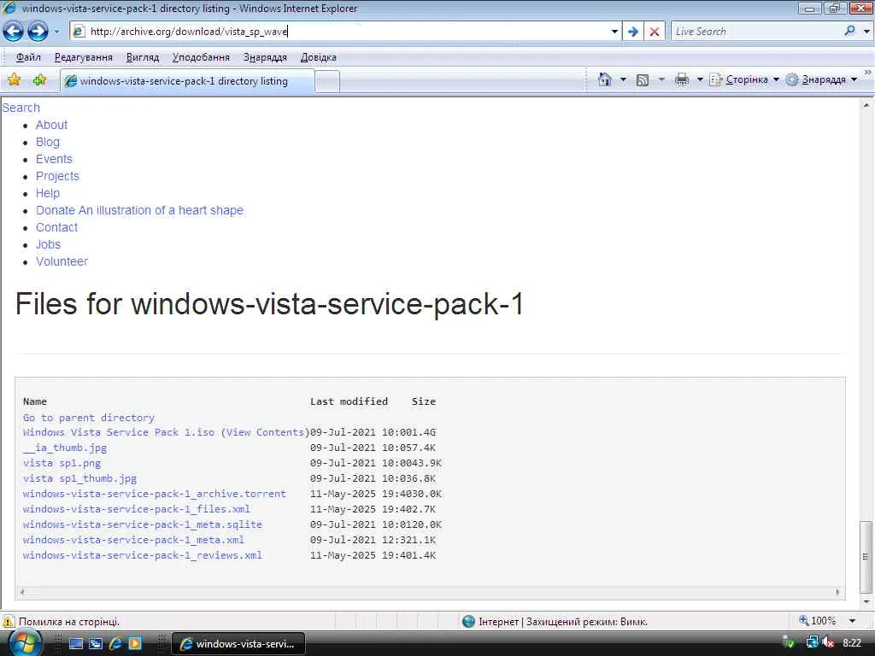Stop loading with the red X button
This screenshot has height=656, width=875.
click(x=655, y=32)
